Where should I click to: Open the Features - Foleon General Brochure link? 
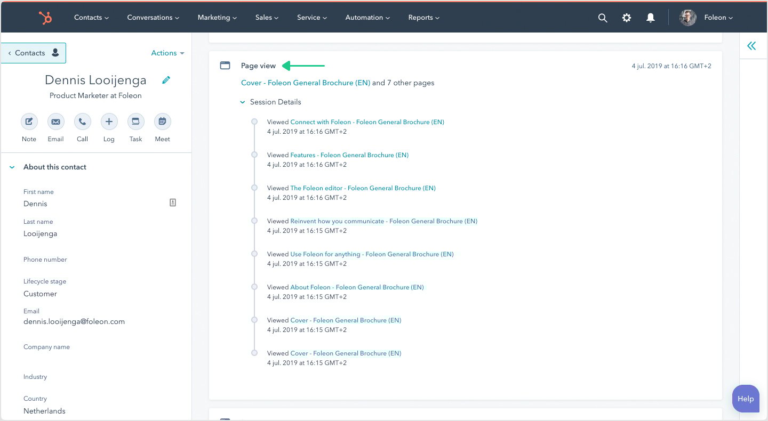coord(349,155)
